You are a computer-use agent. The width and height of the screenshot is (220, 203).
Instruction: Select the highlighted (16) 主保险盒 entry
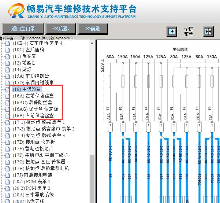pyautogui.click(x=27, y=89)
